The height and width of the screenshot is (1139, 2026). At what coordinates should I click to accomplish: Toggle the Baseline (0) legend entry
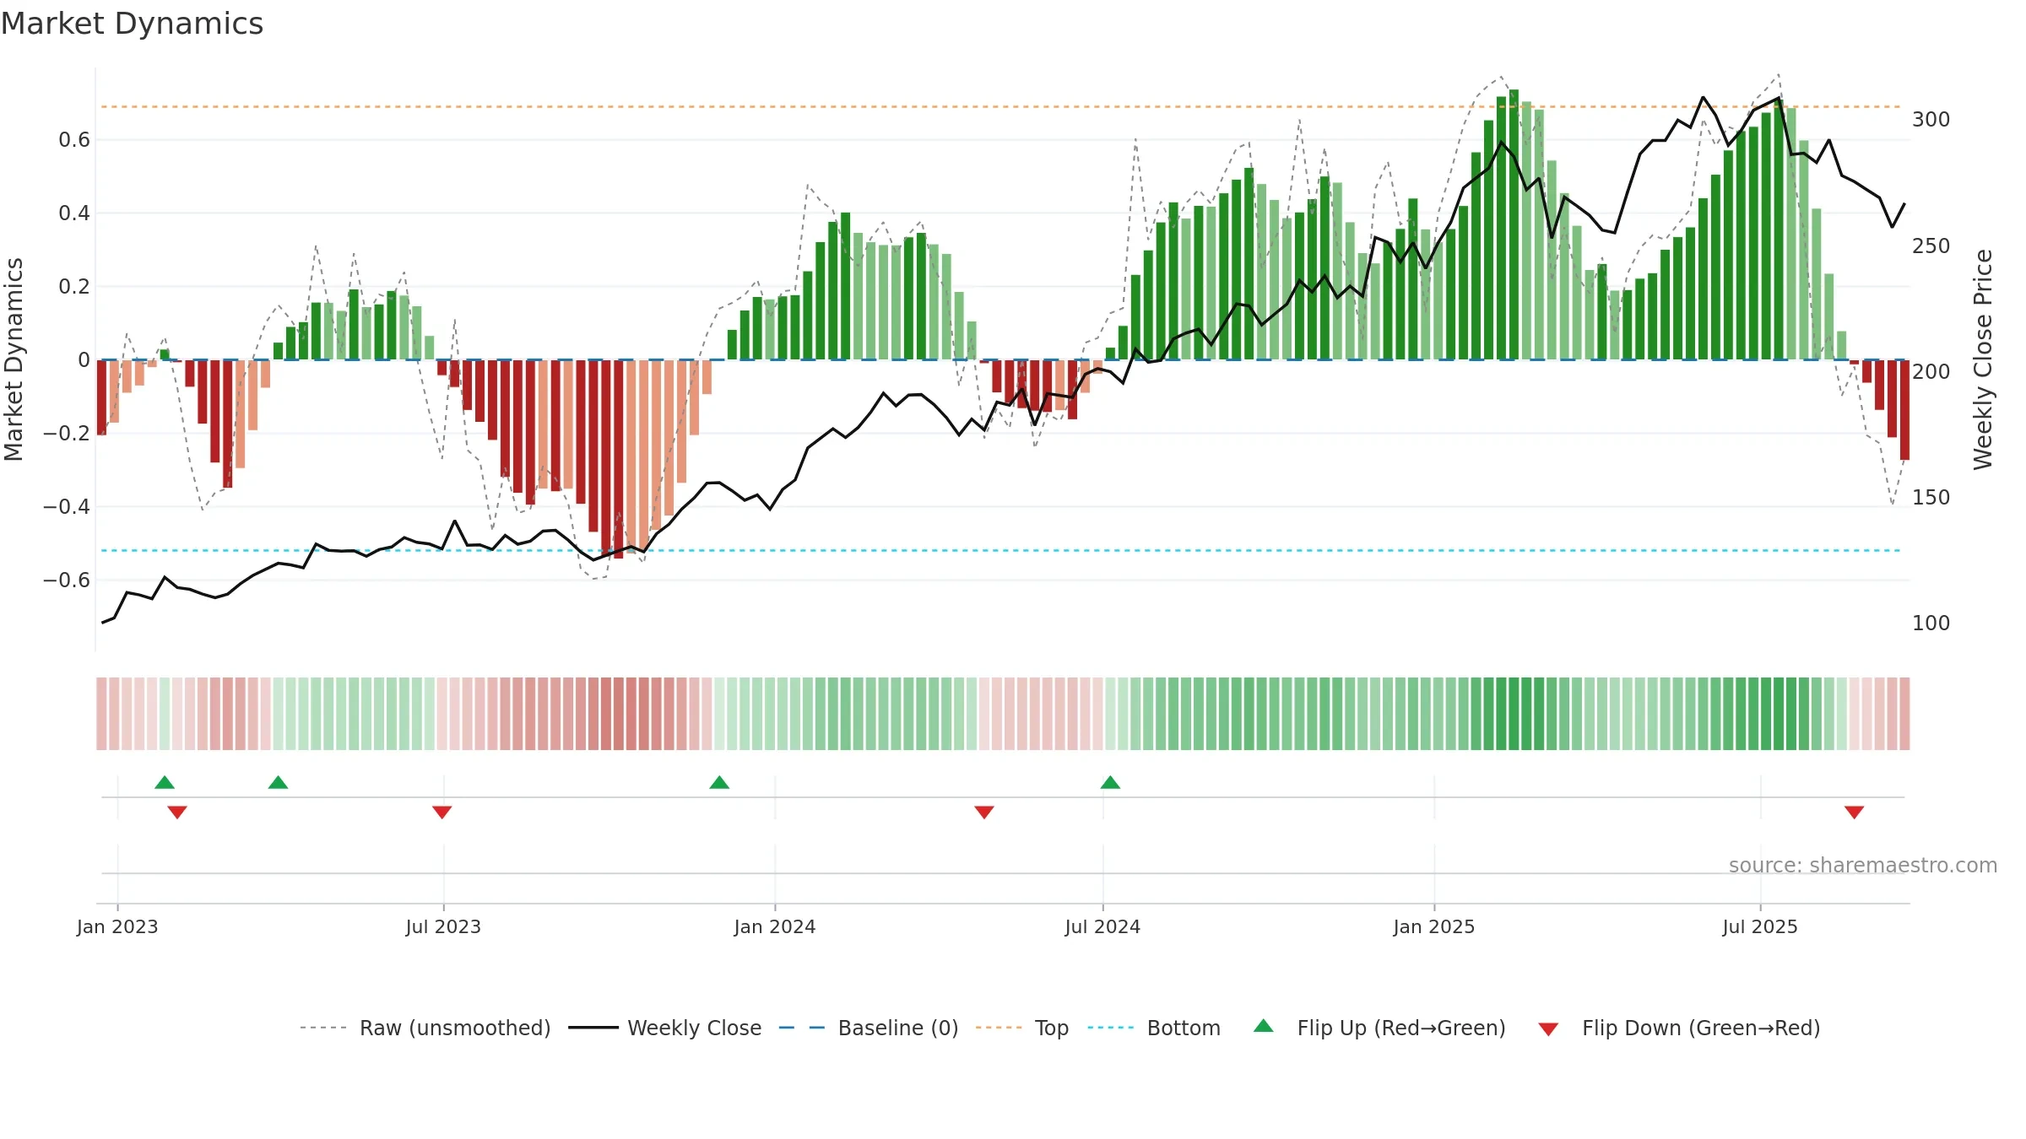tap(868, 1028)
